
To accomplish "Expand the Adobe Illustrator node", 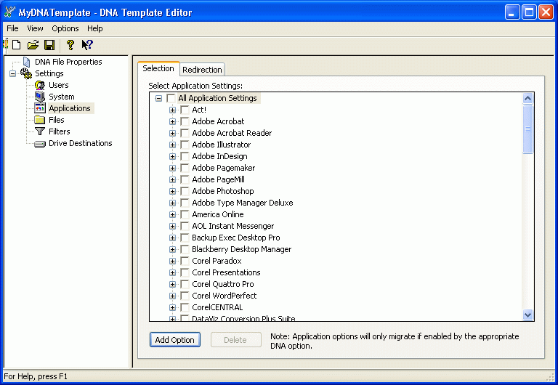I will (x=173, y=145).
